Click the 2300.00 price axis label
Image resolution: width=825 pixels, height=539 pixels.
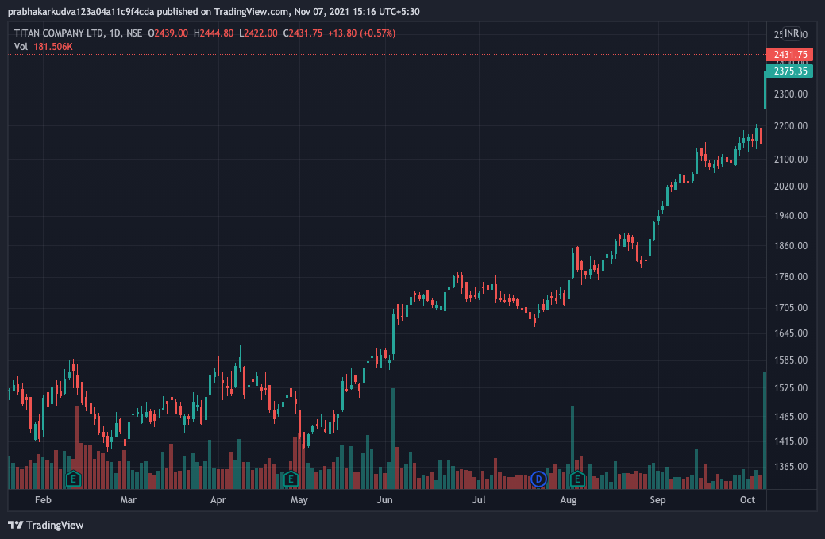(x=791, y=94)
